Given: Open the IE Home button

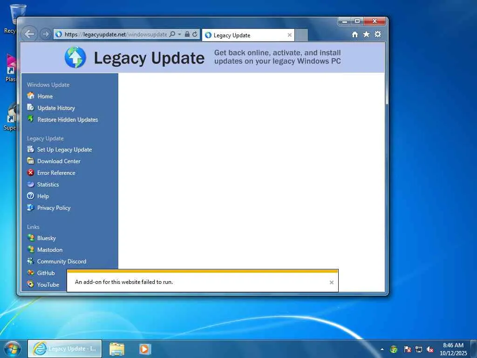Looking at the screenshot, I should 354,34.
